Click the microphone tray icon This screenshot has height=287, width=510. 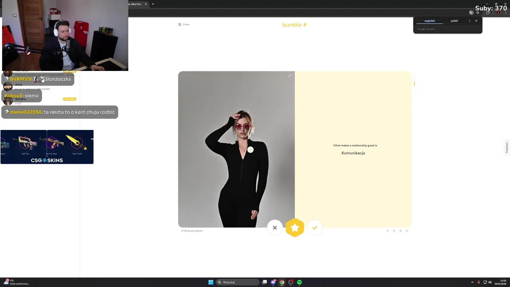point(479,282)
